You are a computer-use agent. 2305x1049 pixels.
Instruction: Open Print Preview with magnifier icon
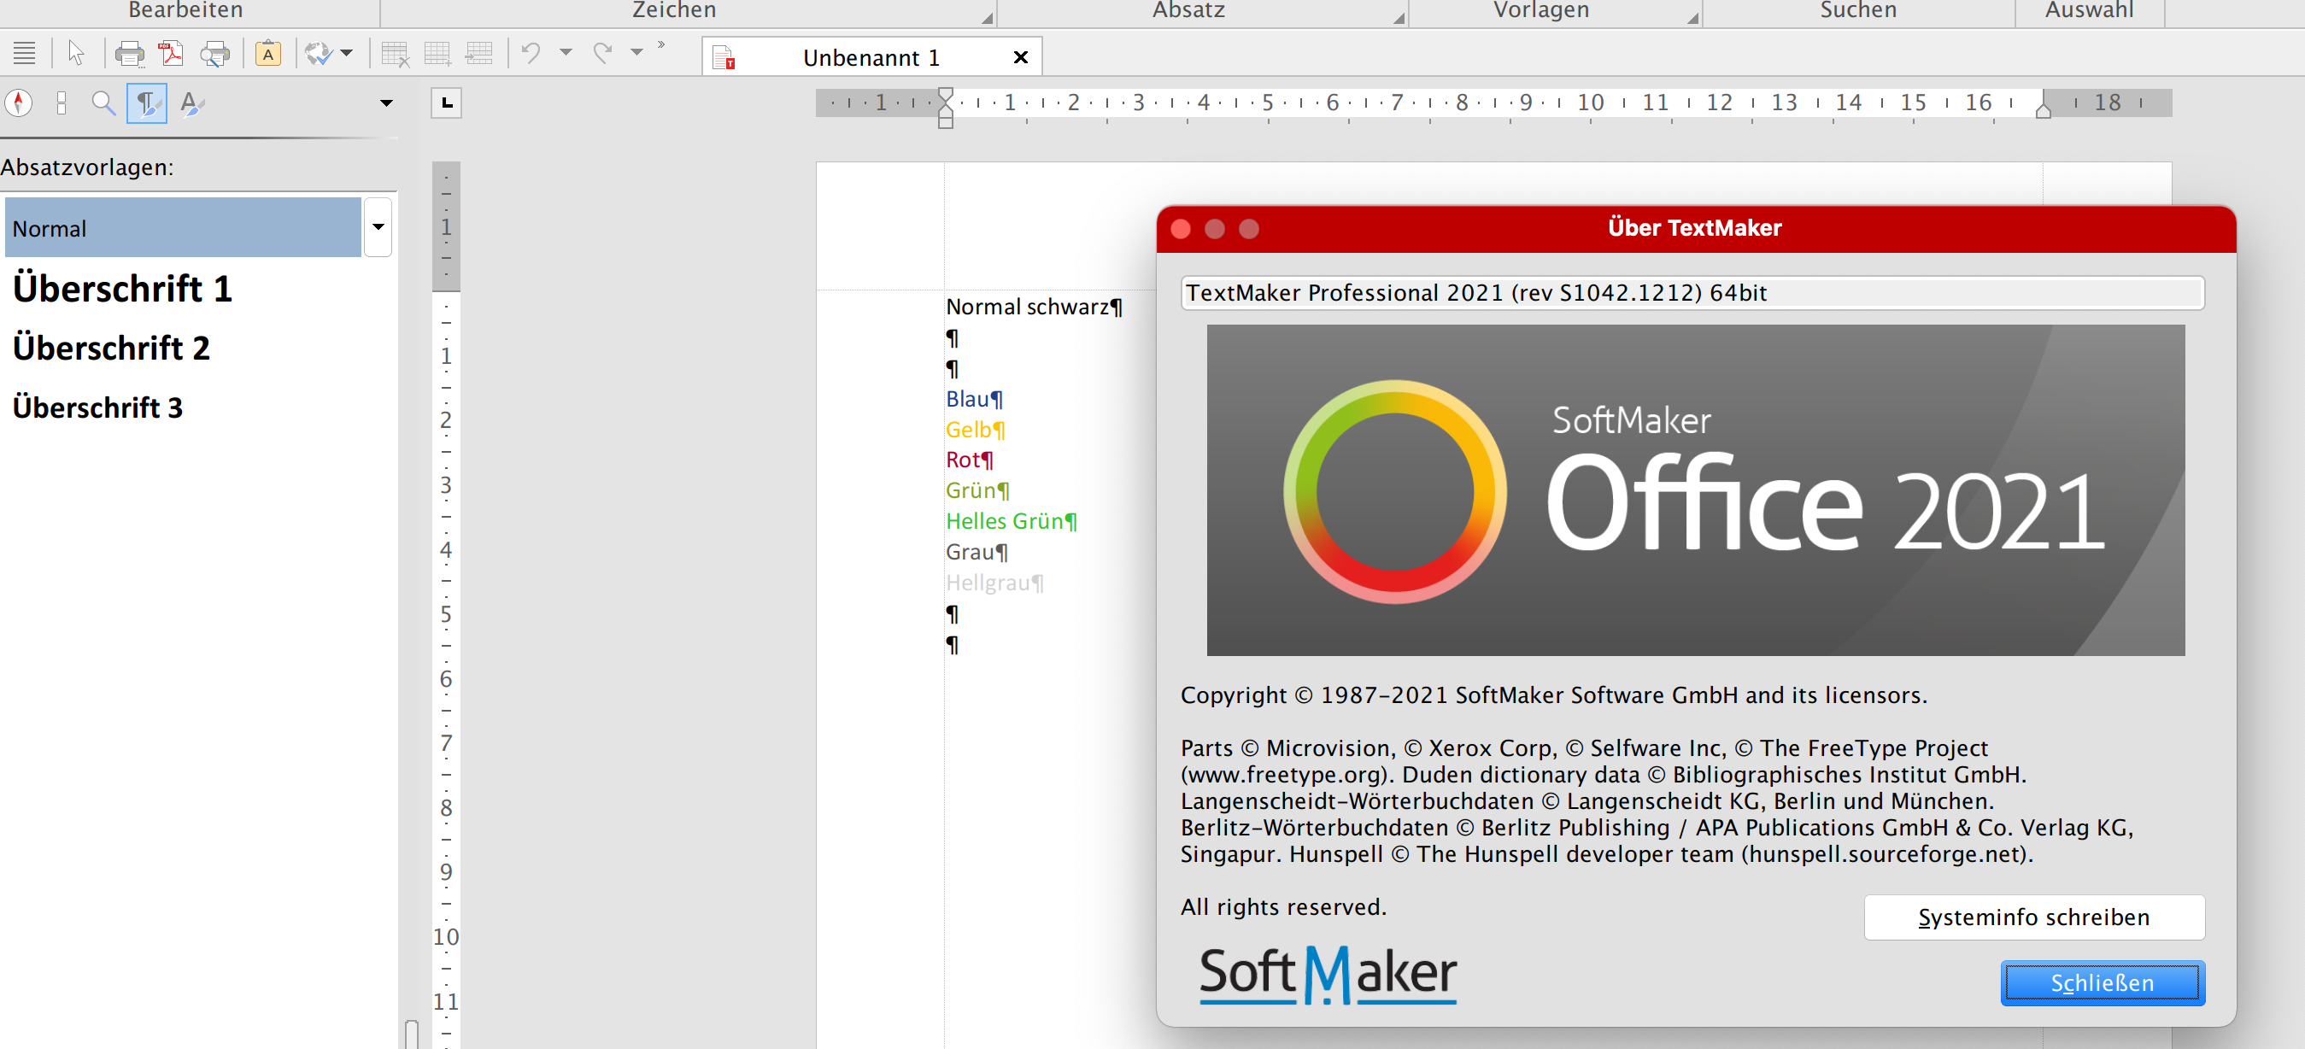point(214,54)
